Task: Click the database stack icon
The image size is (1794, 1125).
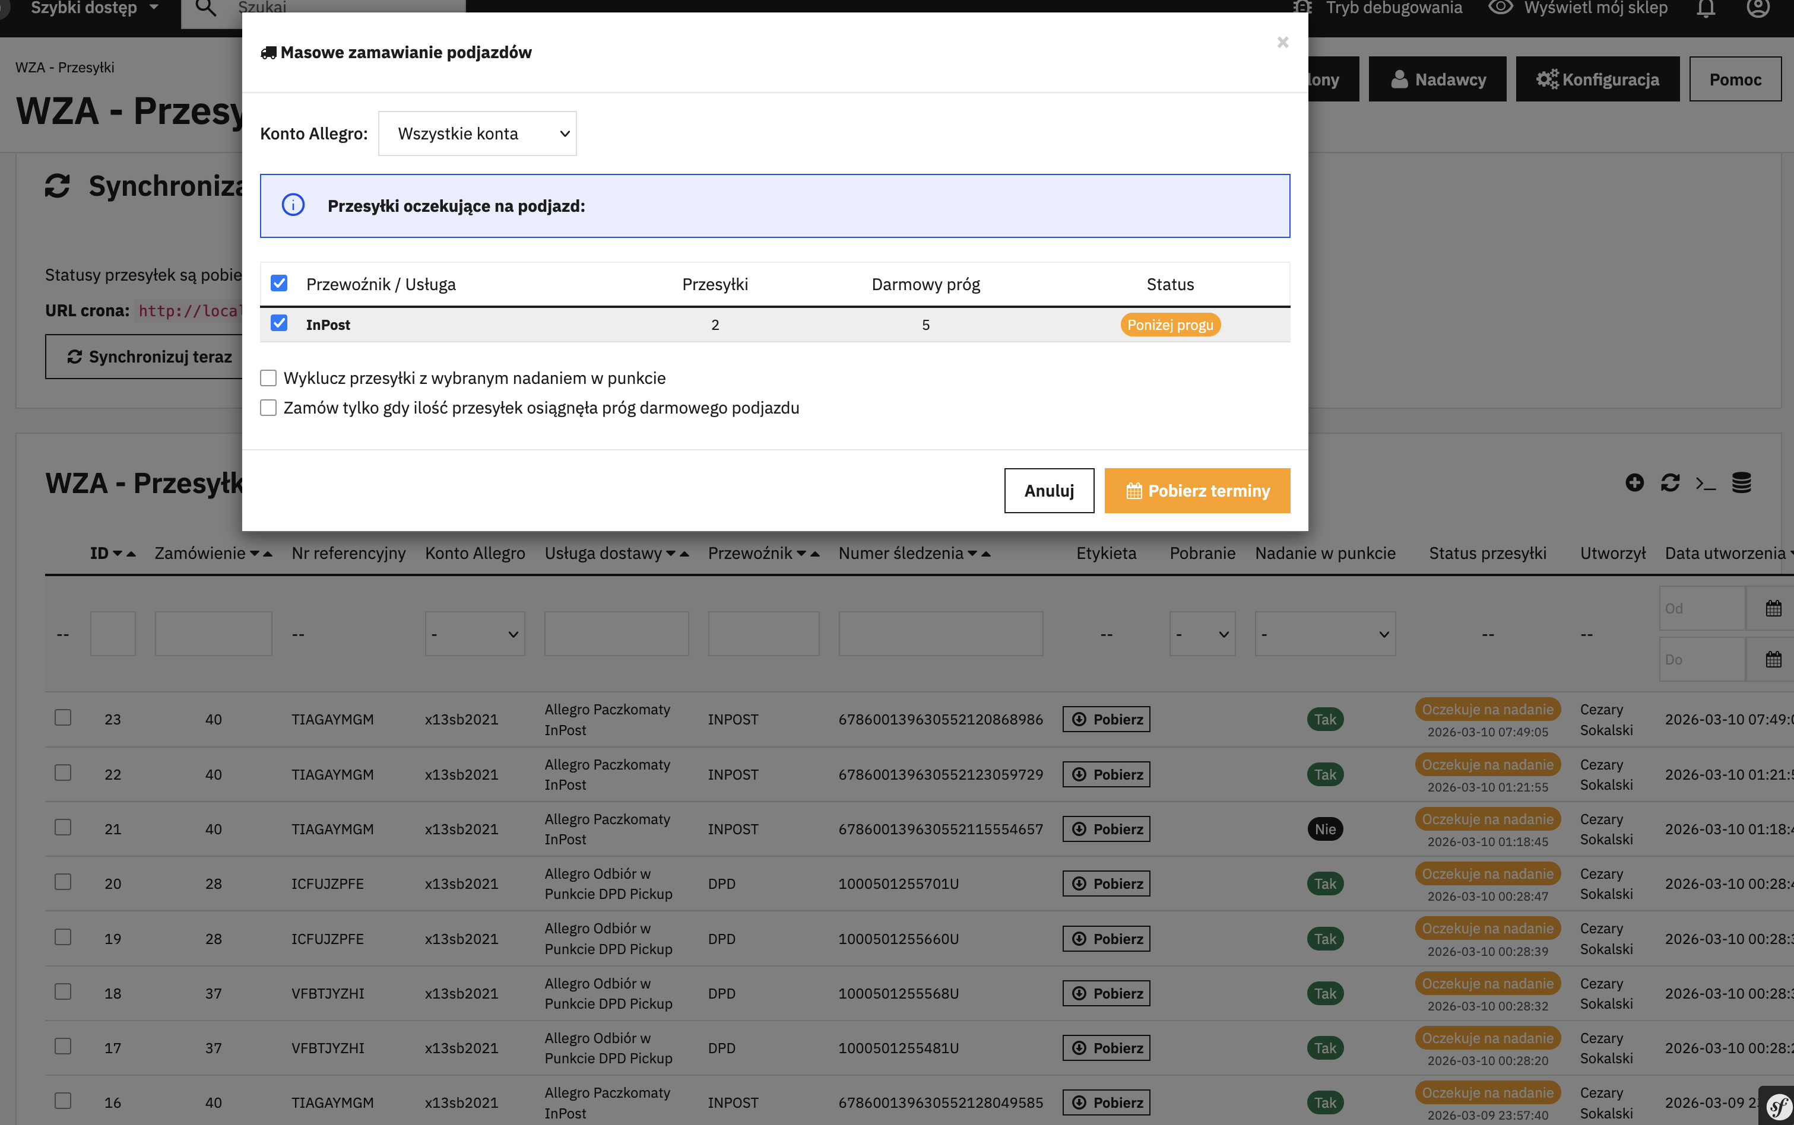Action: [x=1741, y=483]
